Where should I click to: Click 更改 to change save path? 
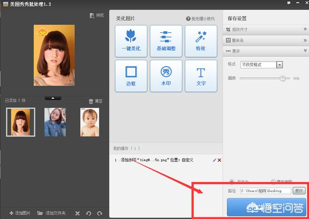click(299, 191)
